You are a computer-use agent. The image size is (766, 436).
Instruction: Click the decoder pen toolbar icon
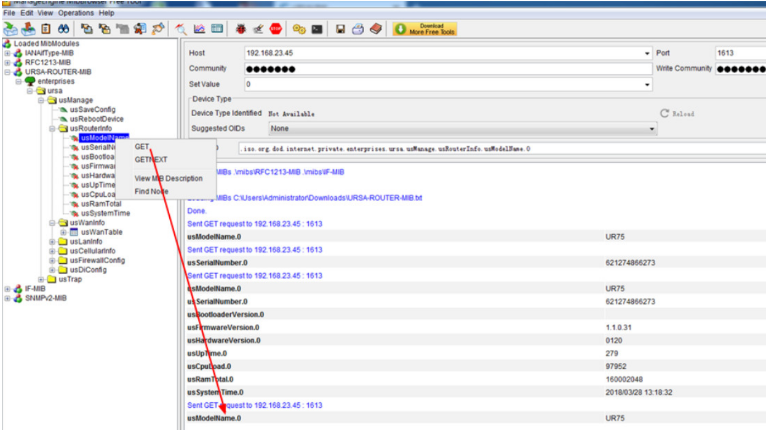point(258,29)
